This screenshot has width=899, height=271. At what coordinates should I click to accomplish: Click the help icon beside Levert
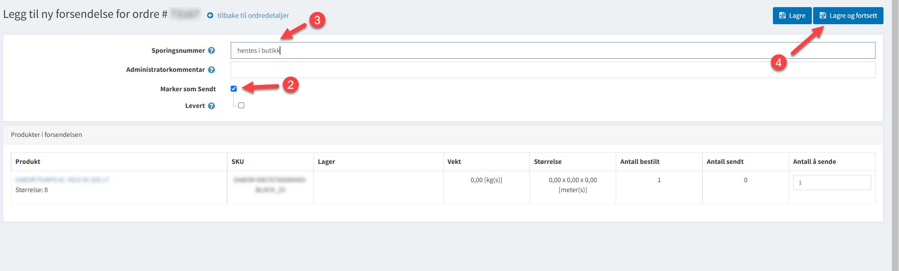point(212,106)
